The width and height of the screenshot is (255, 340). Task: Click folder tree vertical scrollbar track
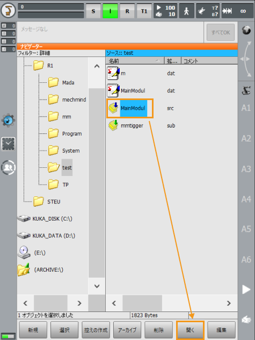(x=97, y=182)
